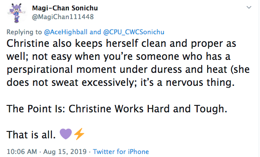Click the @MagiChan111448 handle
The image size is (260, 157).
coord(63,17)
